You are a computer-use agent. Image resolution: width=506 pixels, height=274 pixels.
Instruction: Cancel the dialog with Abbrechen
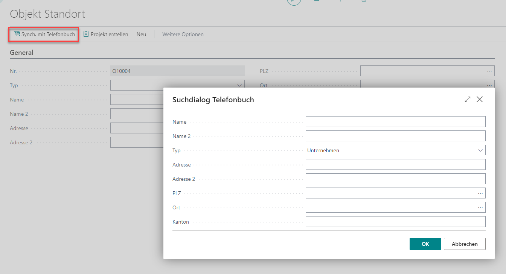click(x=465, y=244)
